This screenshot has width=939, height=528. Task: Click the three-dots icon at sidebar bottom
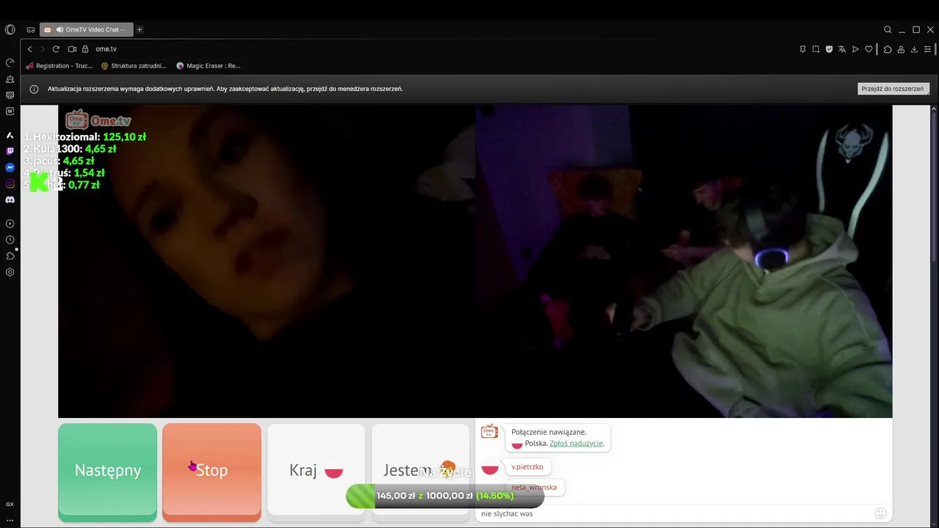(x=10, y=520)
